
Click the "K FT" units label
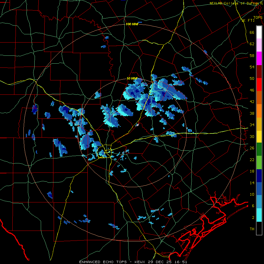click(248, 20)
